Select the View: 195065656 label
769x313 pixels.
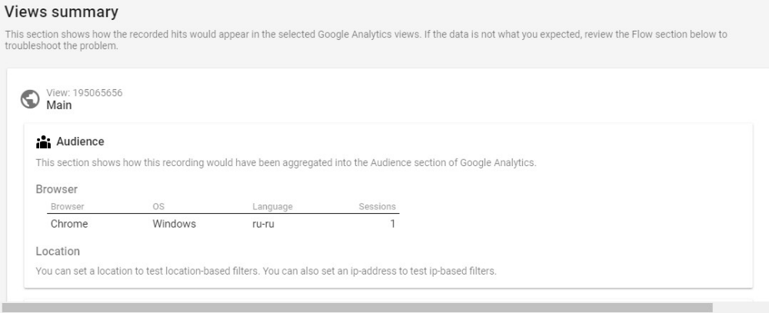click(85, 93)
